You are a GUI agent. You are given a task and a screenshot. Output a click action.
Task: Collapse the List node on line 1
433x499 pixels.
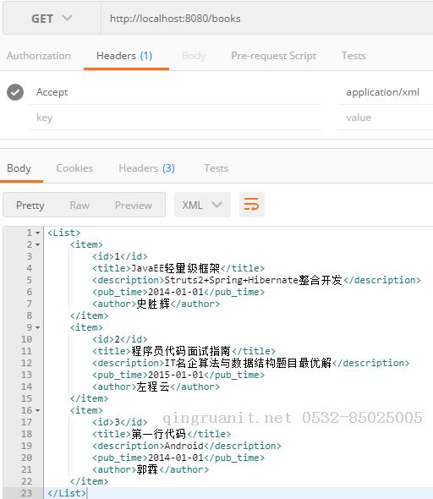[x=38, y=233]
